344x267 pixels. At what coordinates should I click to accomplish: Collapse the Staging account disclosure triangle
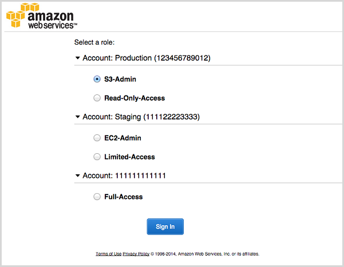[77, 117]
